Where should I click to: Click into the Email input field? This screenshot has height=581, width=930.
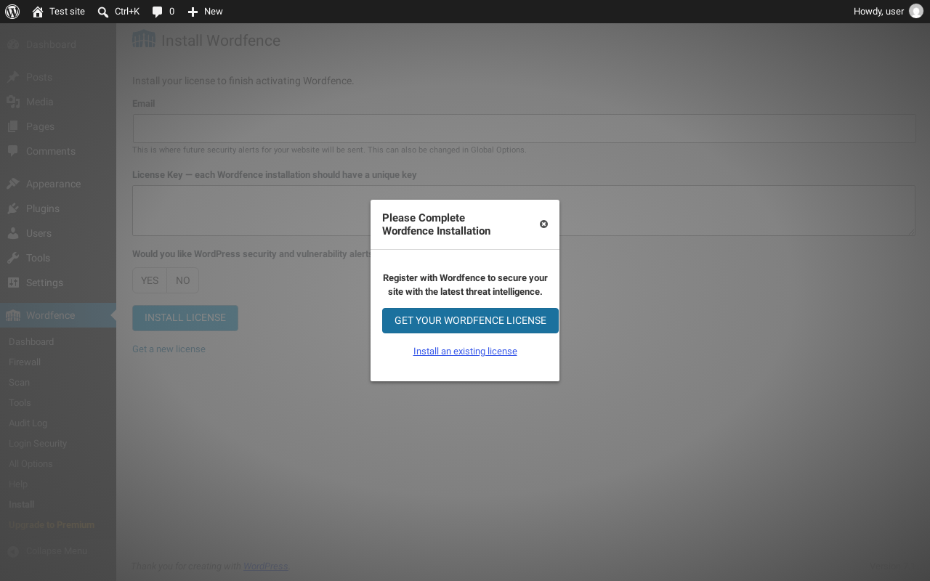(x=524, y=129)
